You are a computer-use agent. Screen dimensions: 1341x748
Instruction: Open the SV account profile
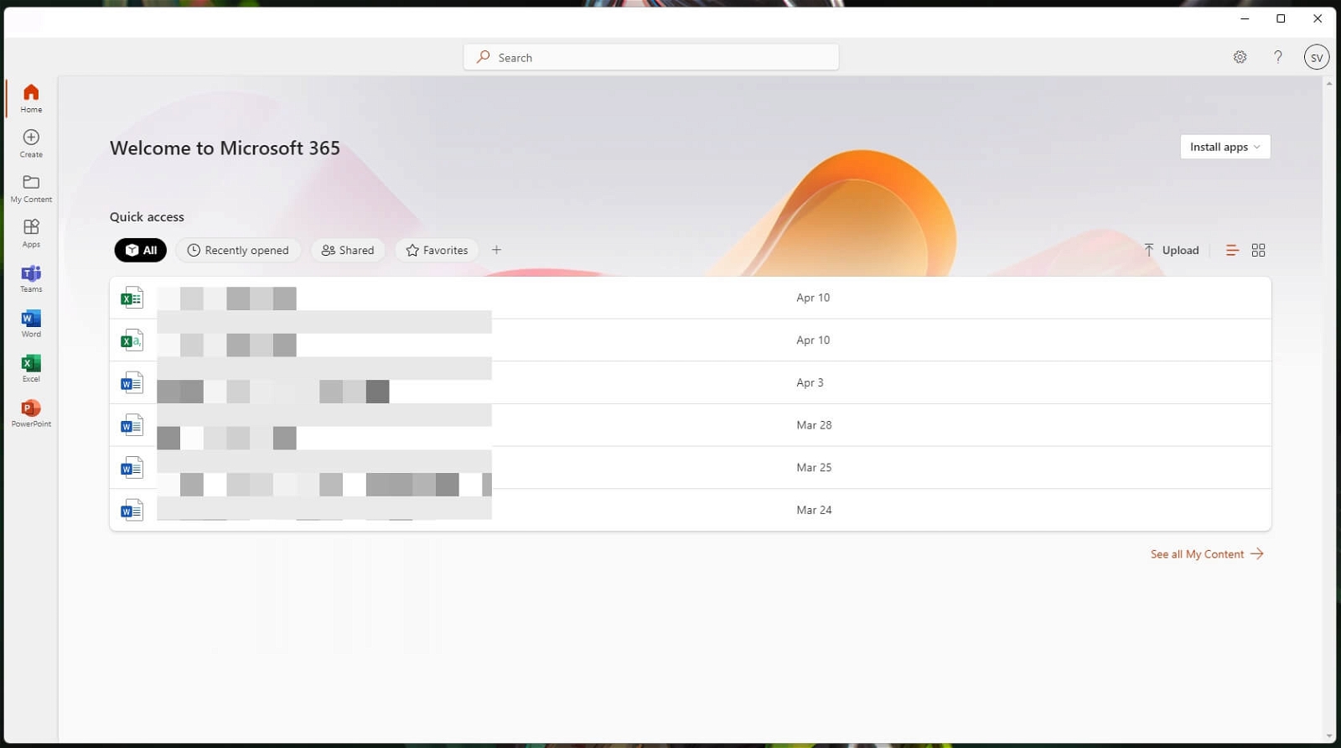pyautogui.click(x=1316, y=57)
